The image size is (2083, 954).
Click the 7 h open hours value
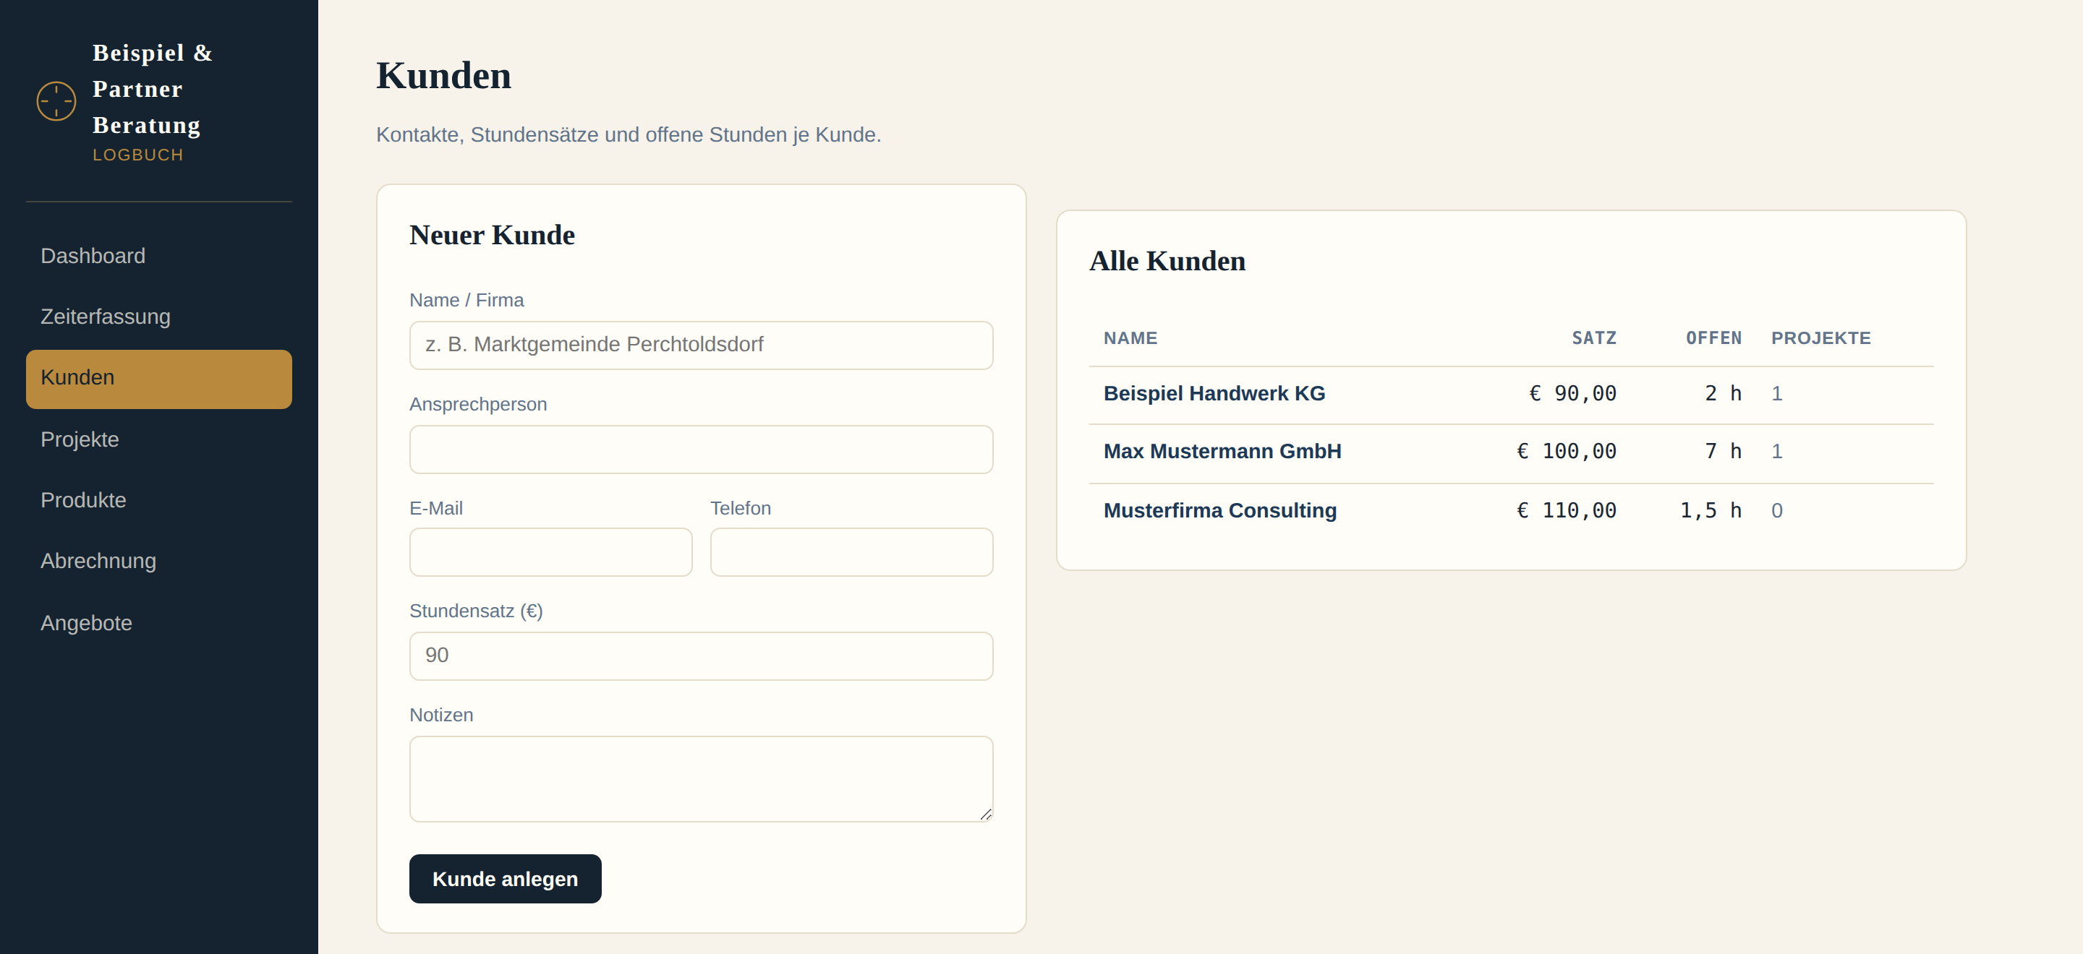pos(1723,452)
